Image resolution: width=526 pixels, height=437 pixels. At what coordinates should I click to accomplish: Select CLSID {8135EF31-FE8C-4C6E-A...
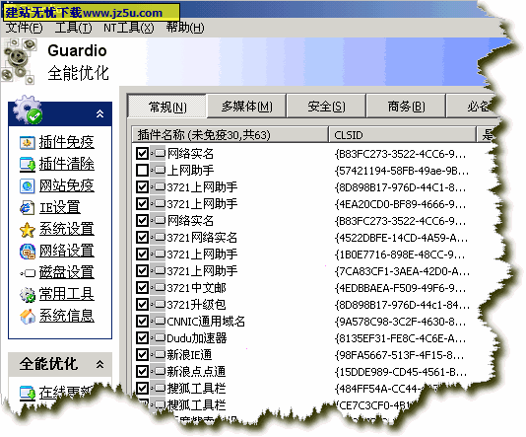click(400, 338)
